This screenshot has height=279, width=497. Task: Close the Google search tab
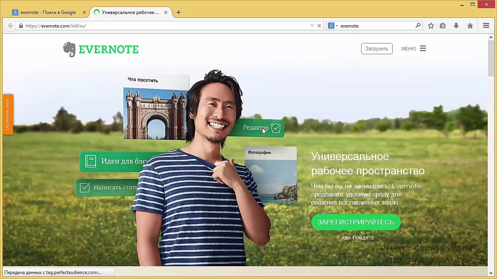[x=84, y=12]
